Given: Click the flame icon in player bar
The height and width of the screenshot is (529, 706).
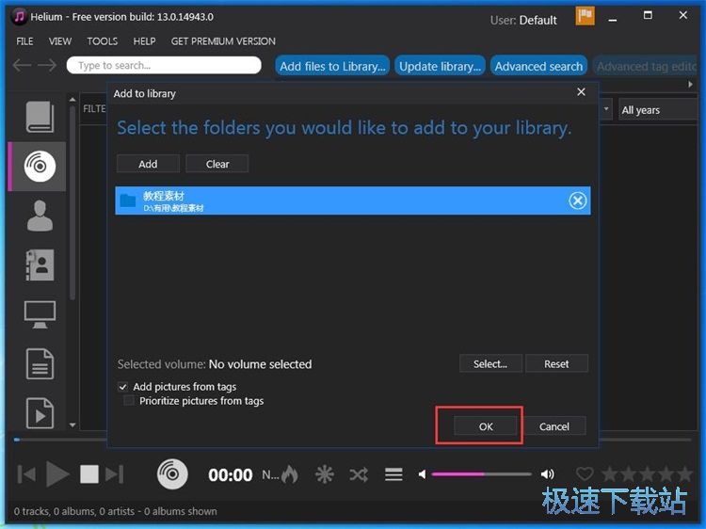Looking at the screenshot, I should [291, 474].
